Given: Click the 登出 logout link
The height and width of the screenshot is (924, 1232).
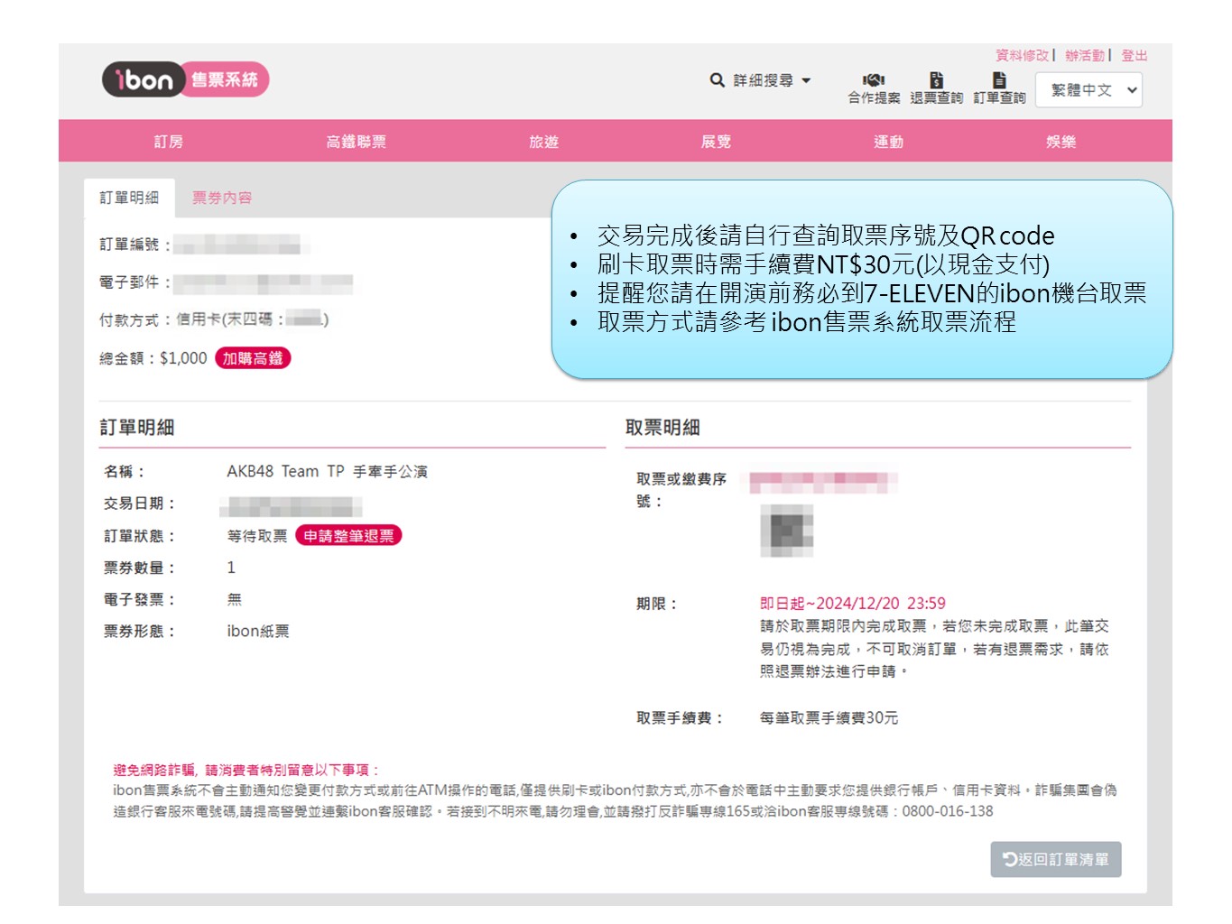Looking at the screenshot, I should pyautogui.click(x=1134, y=56).
